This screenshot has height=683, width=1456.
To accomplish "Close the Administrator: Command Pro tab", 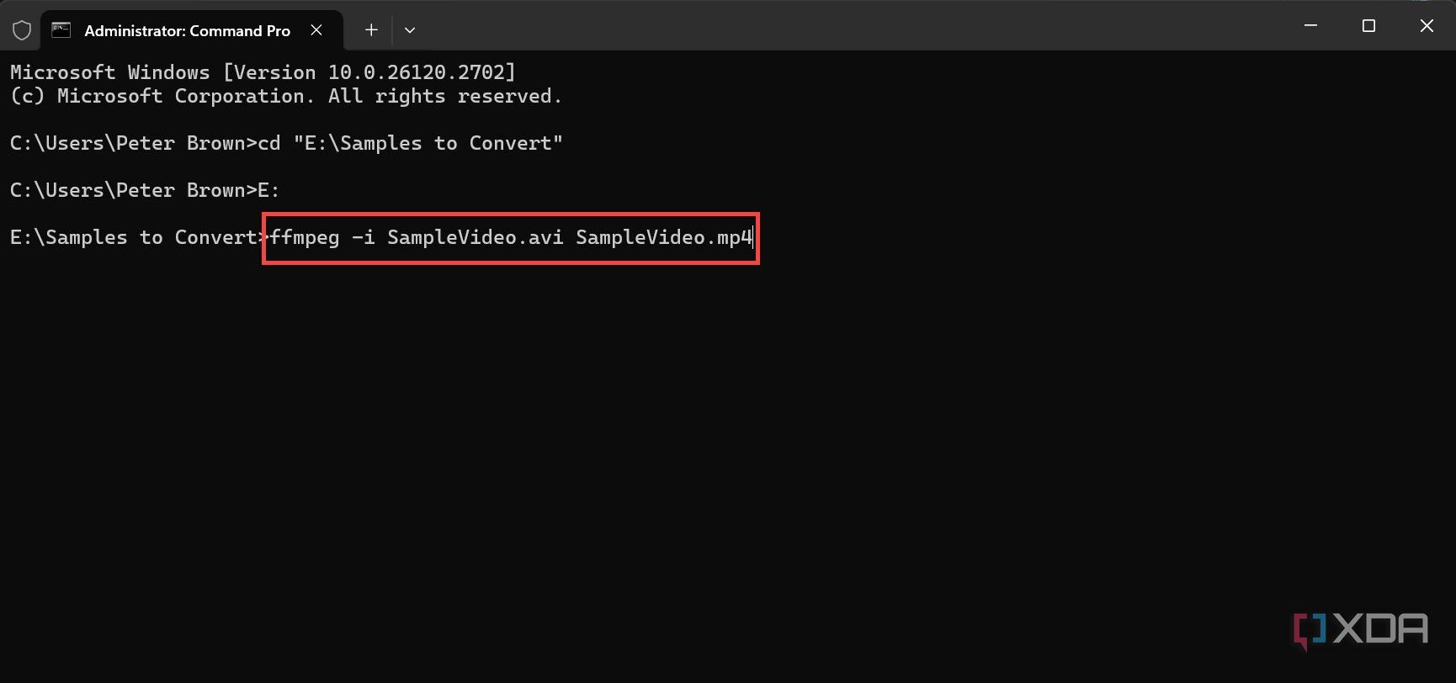I will coord(316,30).
